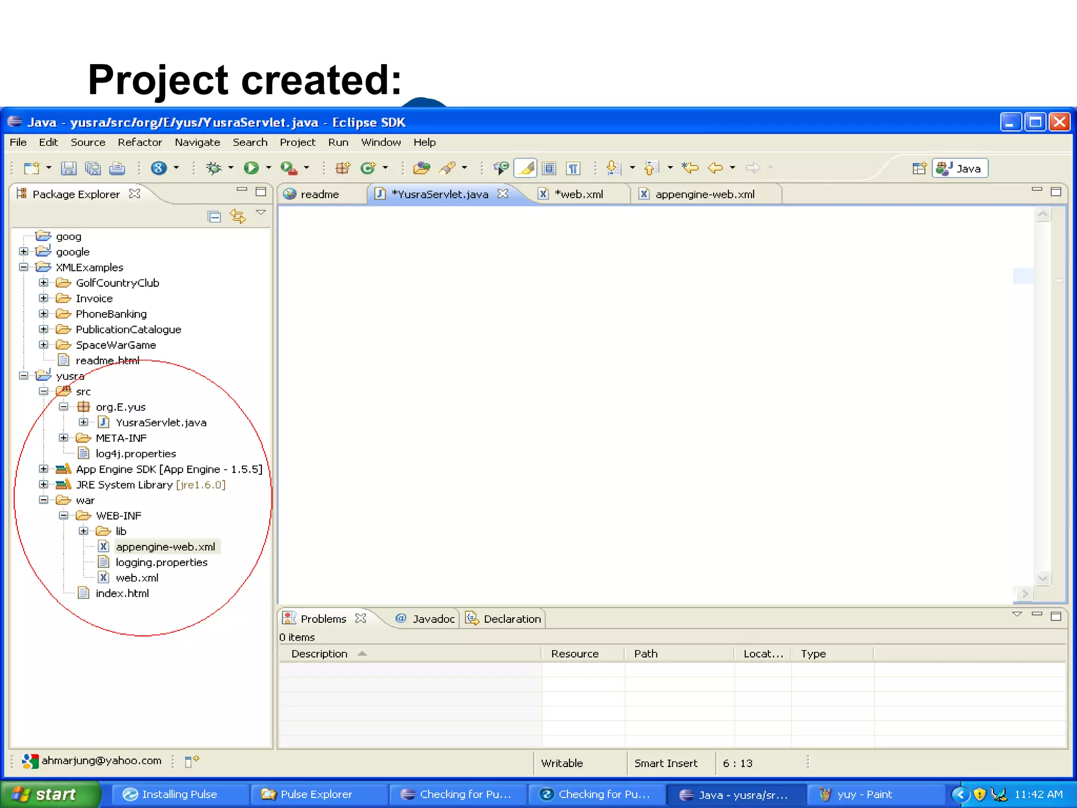Select appengine-web.xml in the tree
Image resolution: width=1077 pixels, height=808 pixels.
point(165,547)
